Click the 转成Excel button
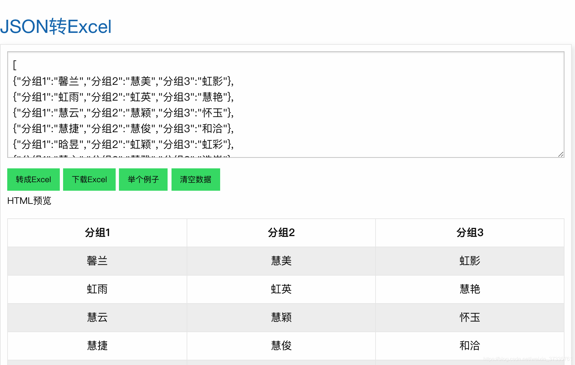Image resolution: width=575 pixels, height=365 pixels. 34,180
